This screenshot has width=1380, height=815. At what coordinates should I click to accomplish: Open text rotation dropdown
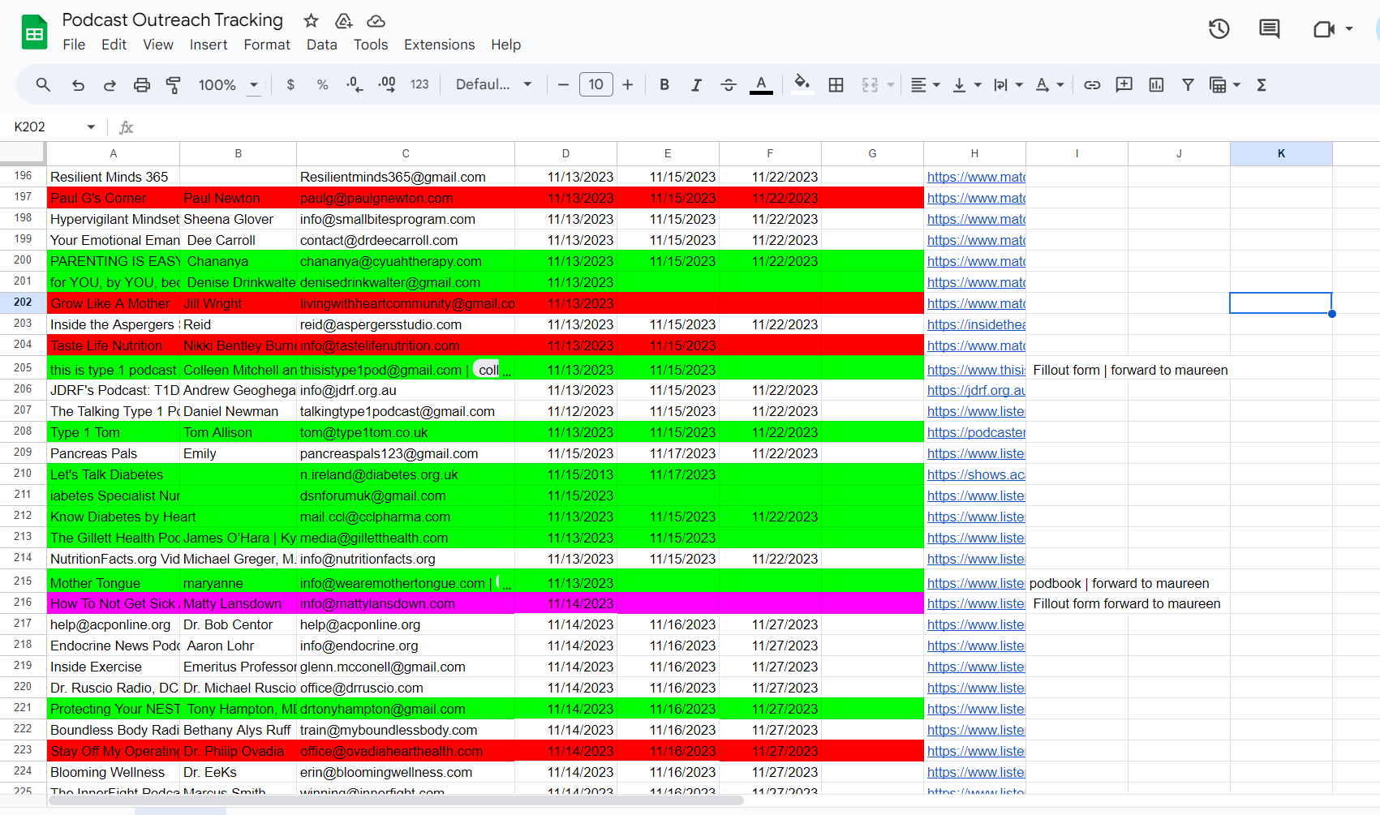coord(1050,84)
